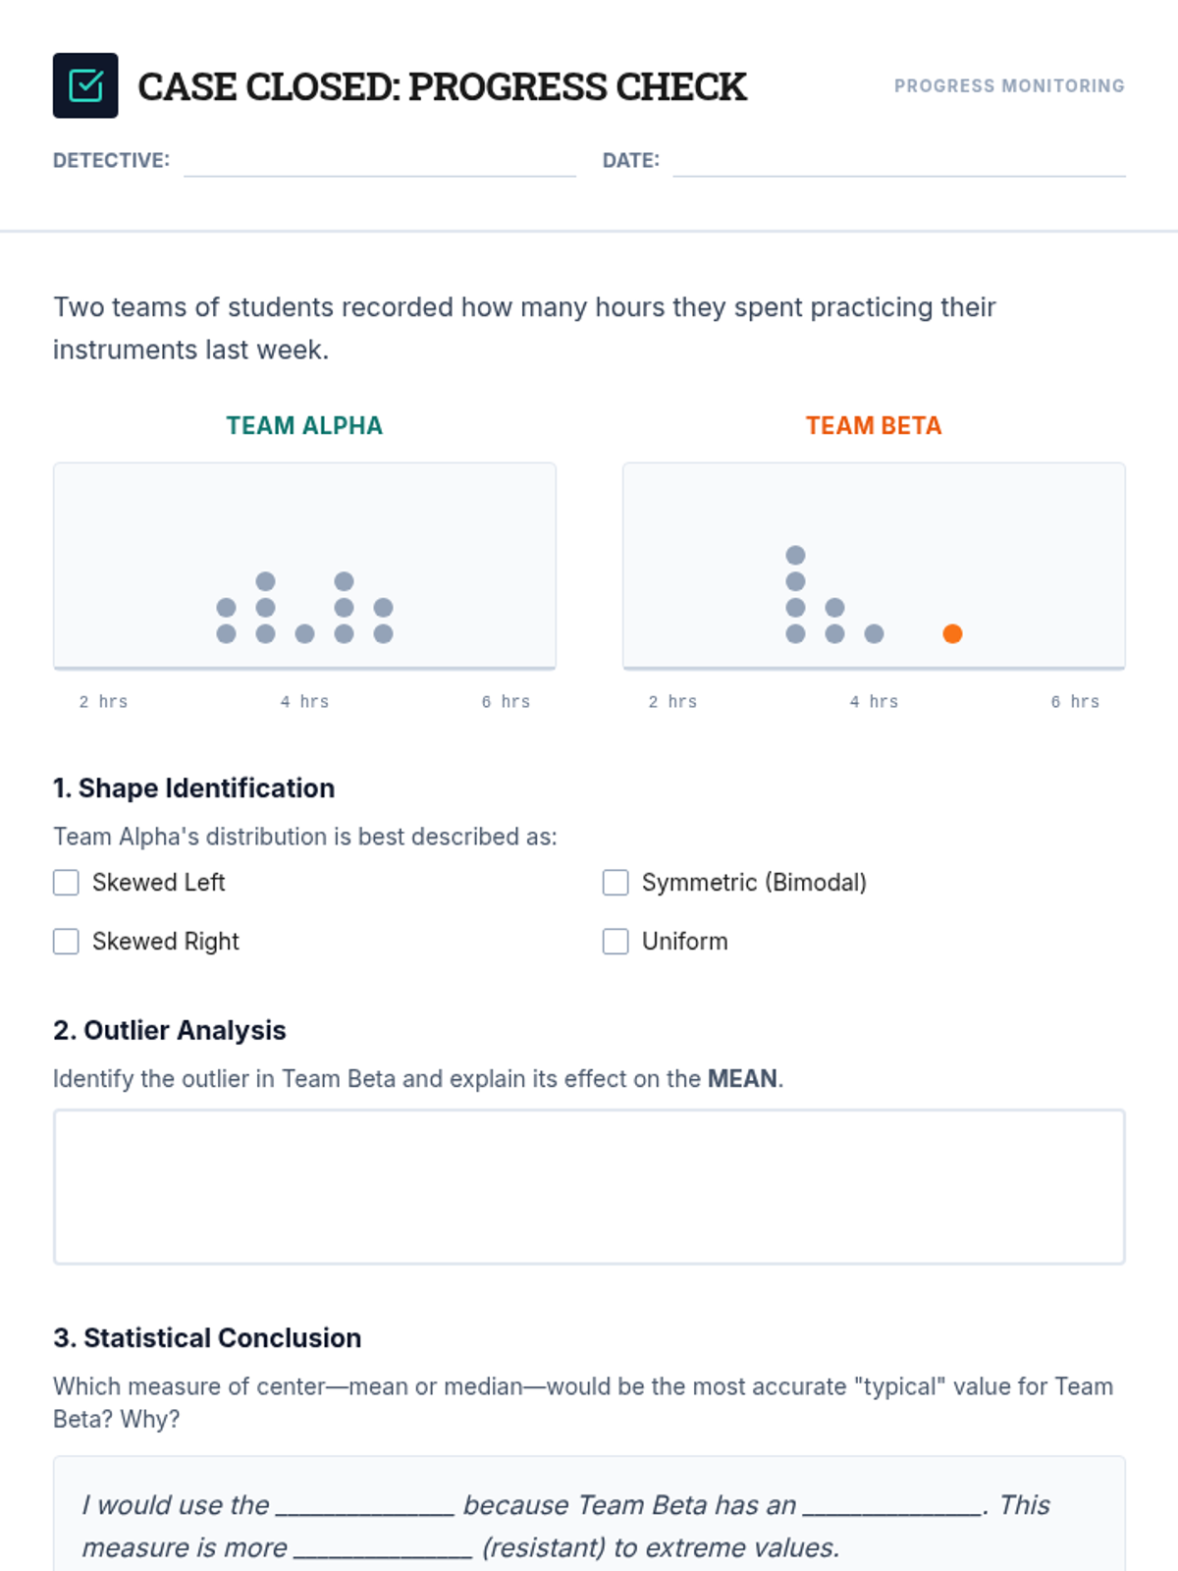Click the Outlier Analysis answer box
The width and height of the screenshot is (1178, 1571).
[x=589, y=1186]
